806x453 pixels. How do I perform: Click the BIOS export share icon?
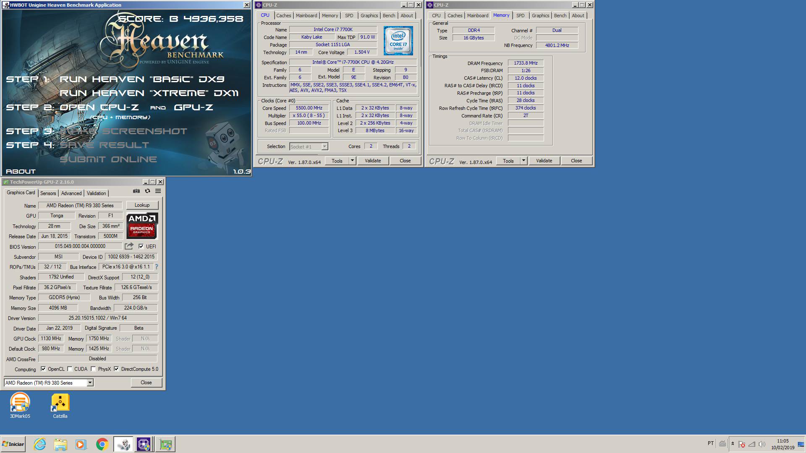pos(129,246)
